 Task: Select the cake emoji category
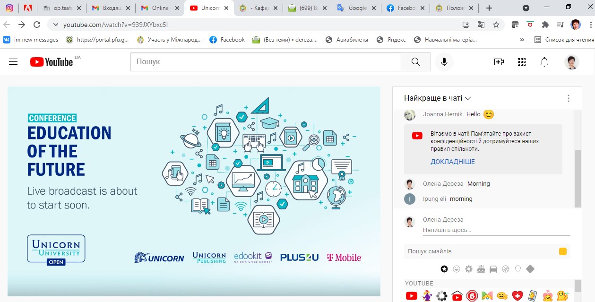[x=481, y=269]
